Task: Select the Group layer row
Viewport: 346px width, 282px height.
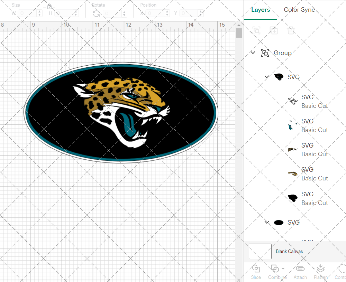Action: 295,53
